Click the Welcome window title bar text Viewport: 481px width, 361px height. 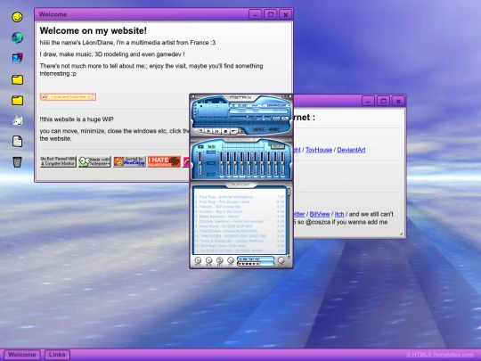pos(53,14)
